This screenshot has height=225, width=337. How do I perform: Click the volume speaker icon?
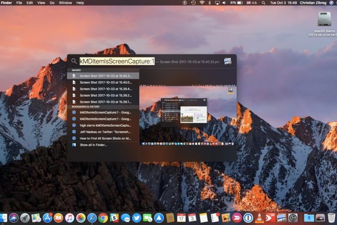coord(224,3)
